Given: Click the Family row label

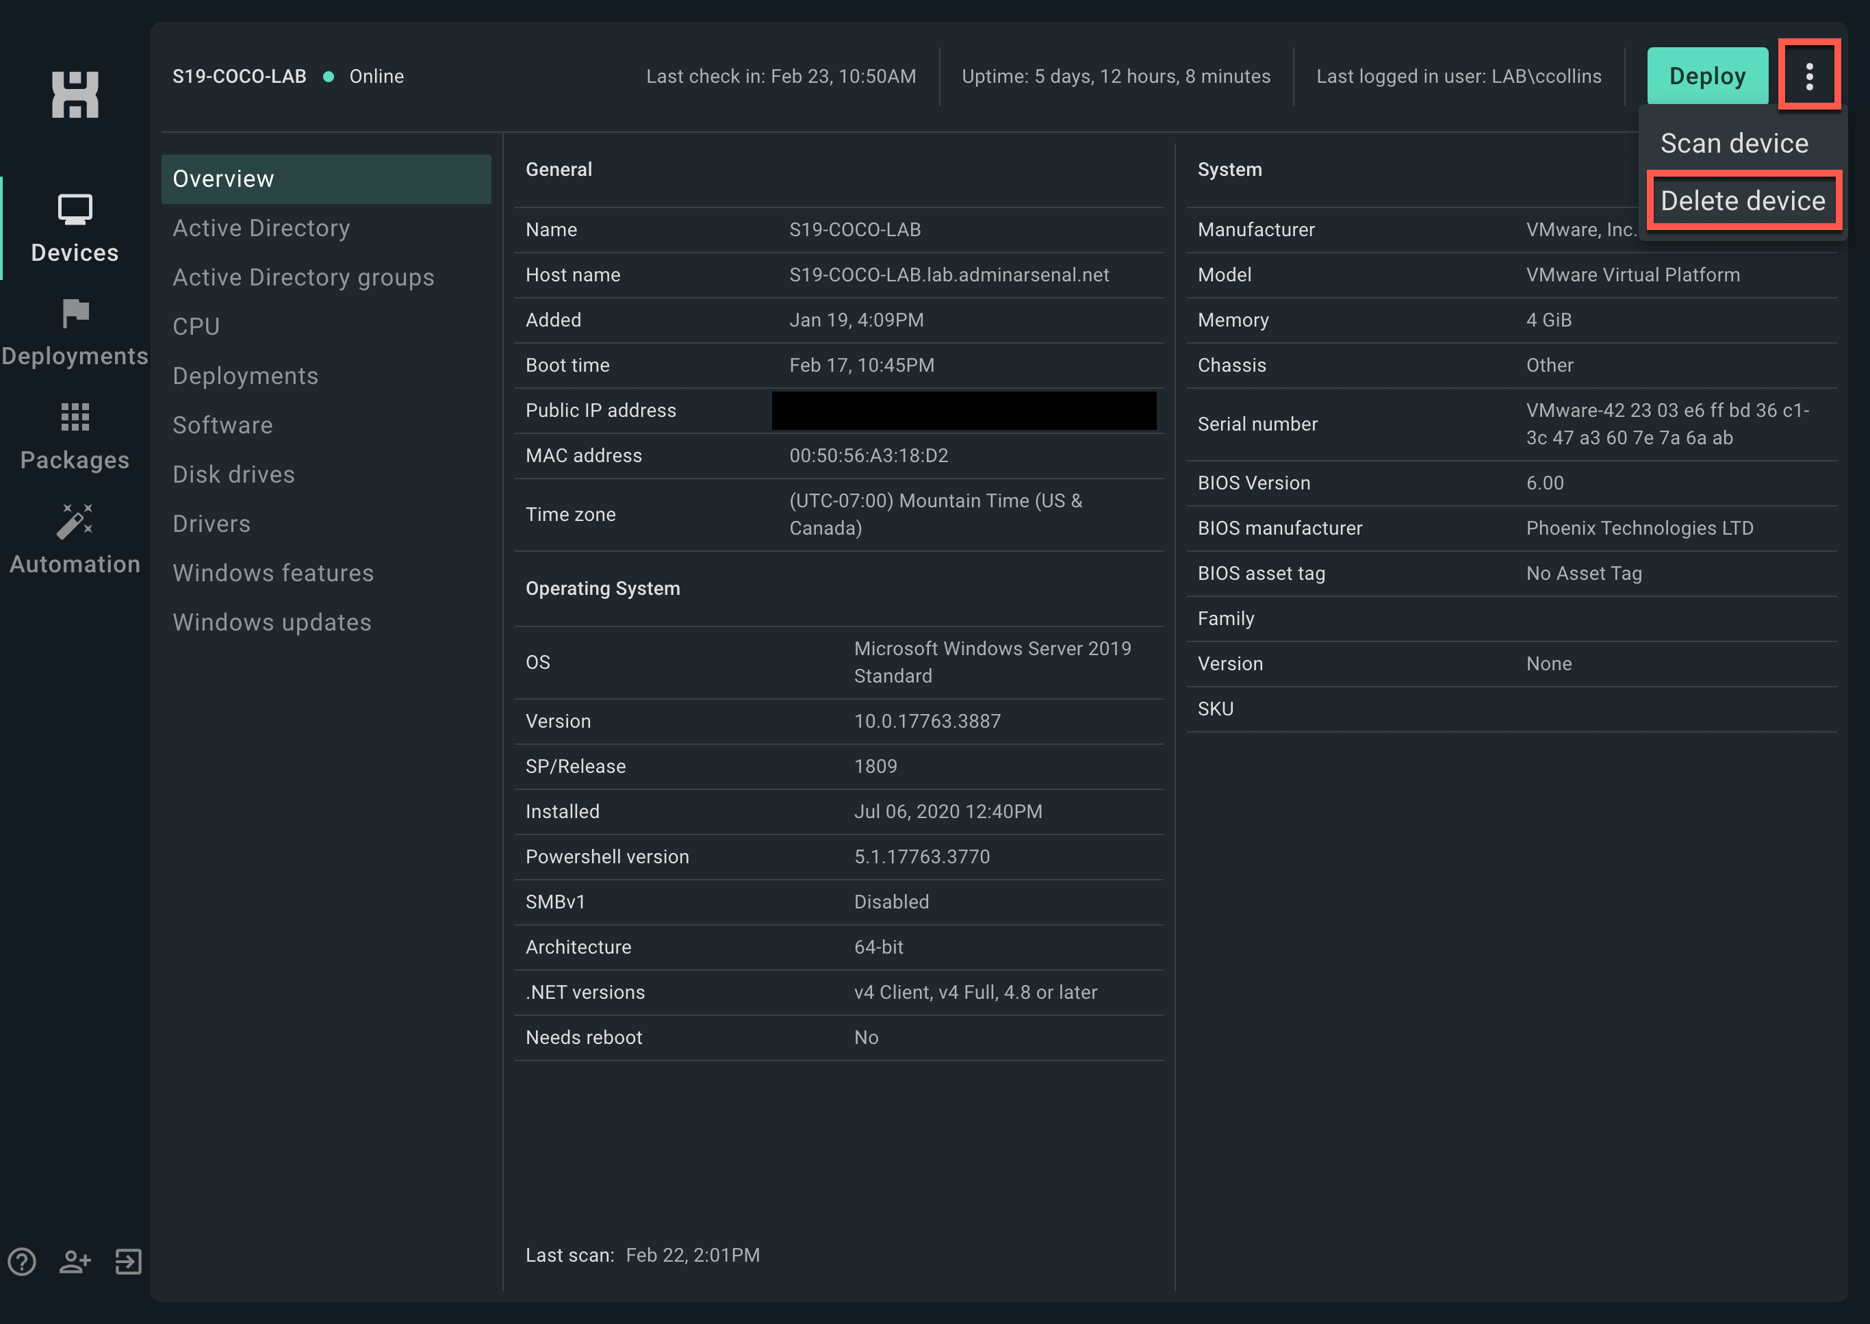Looking at the screenshot, I should tap(1225, 618).
